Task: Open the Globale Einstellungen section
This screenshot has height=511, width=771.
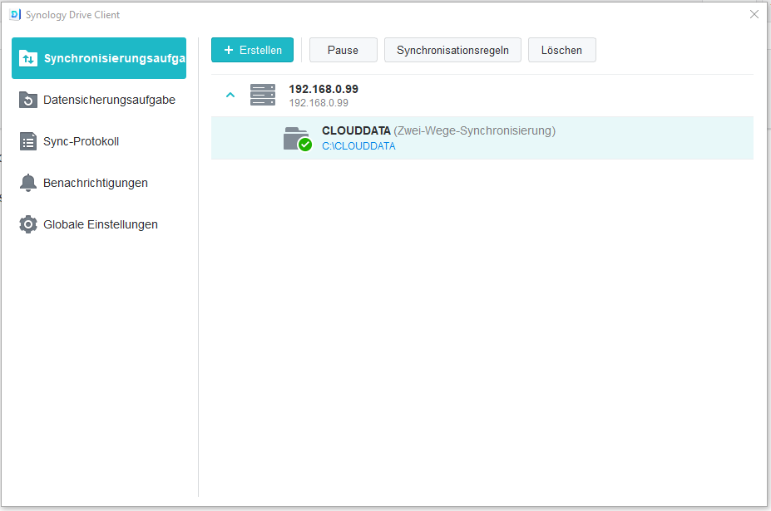Action: tap(99, 224)
